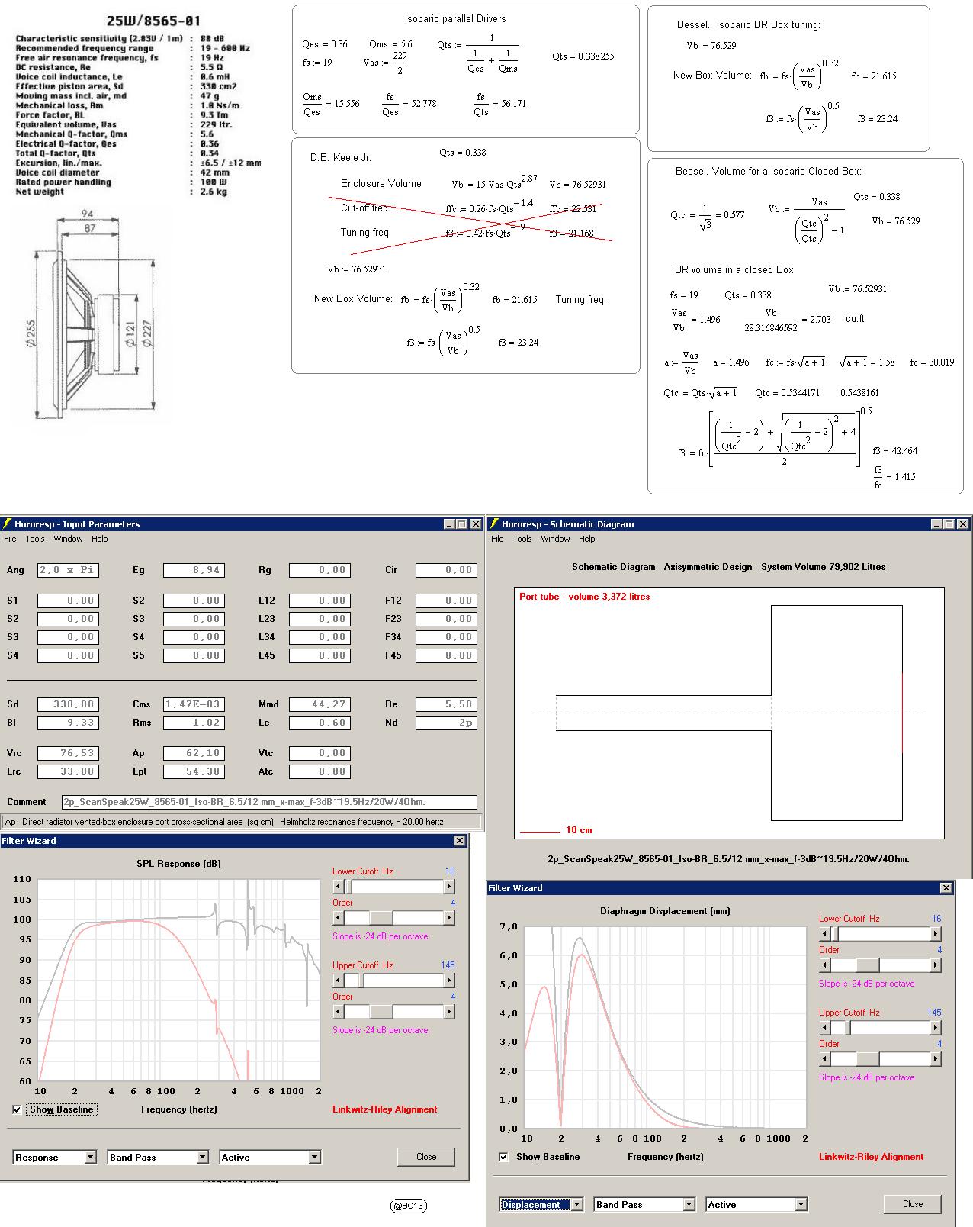This screenshot has width=973, height=1227.
Task: Click the Sd field showing 330,00
Action: click(68, 704)
